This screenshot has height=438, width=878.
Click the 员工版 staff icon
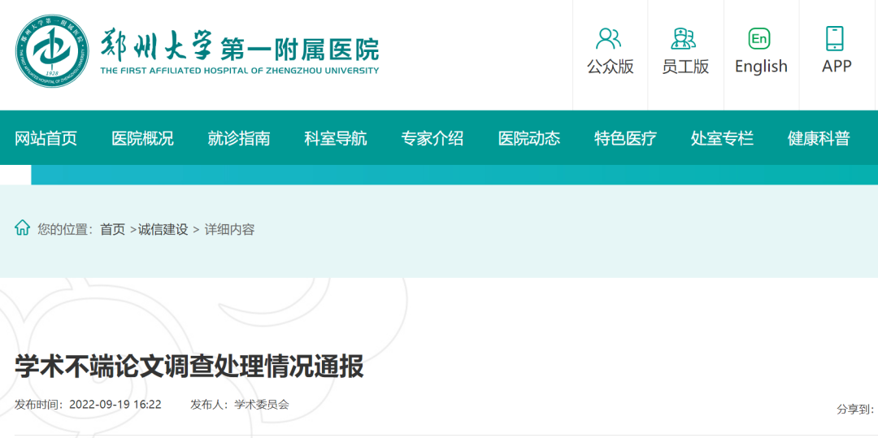(x=684, y=38)
